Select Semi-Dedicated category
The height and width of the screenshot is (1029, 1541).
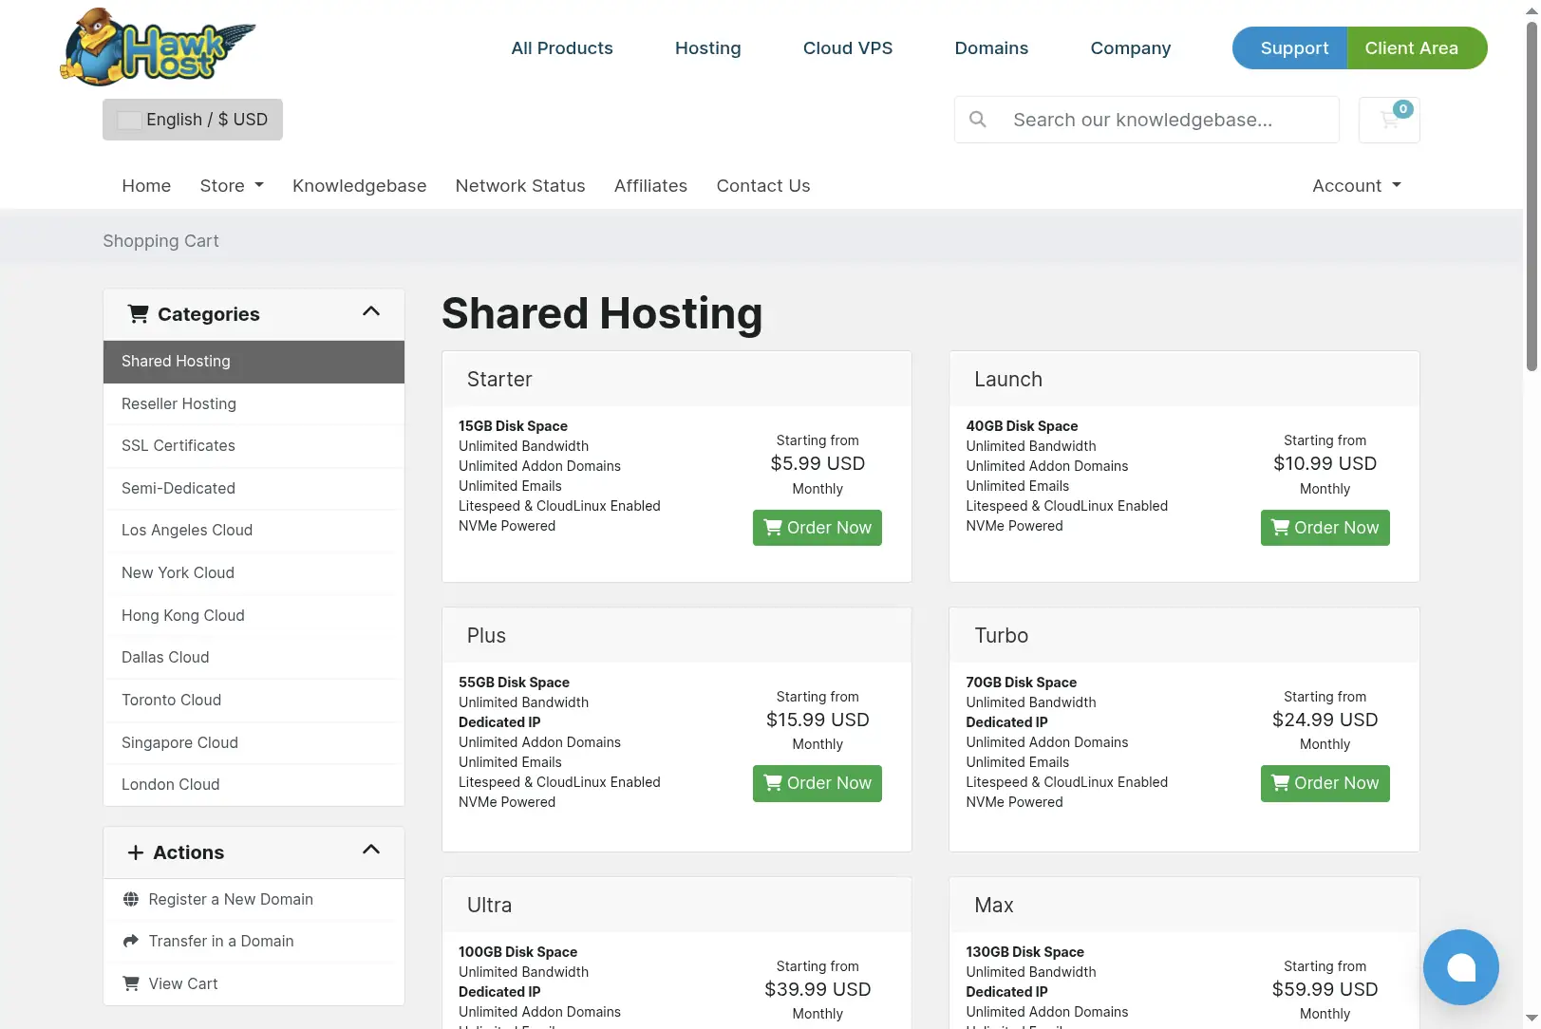coord(254,488)
